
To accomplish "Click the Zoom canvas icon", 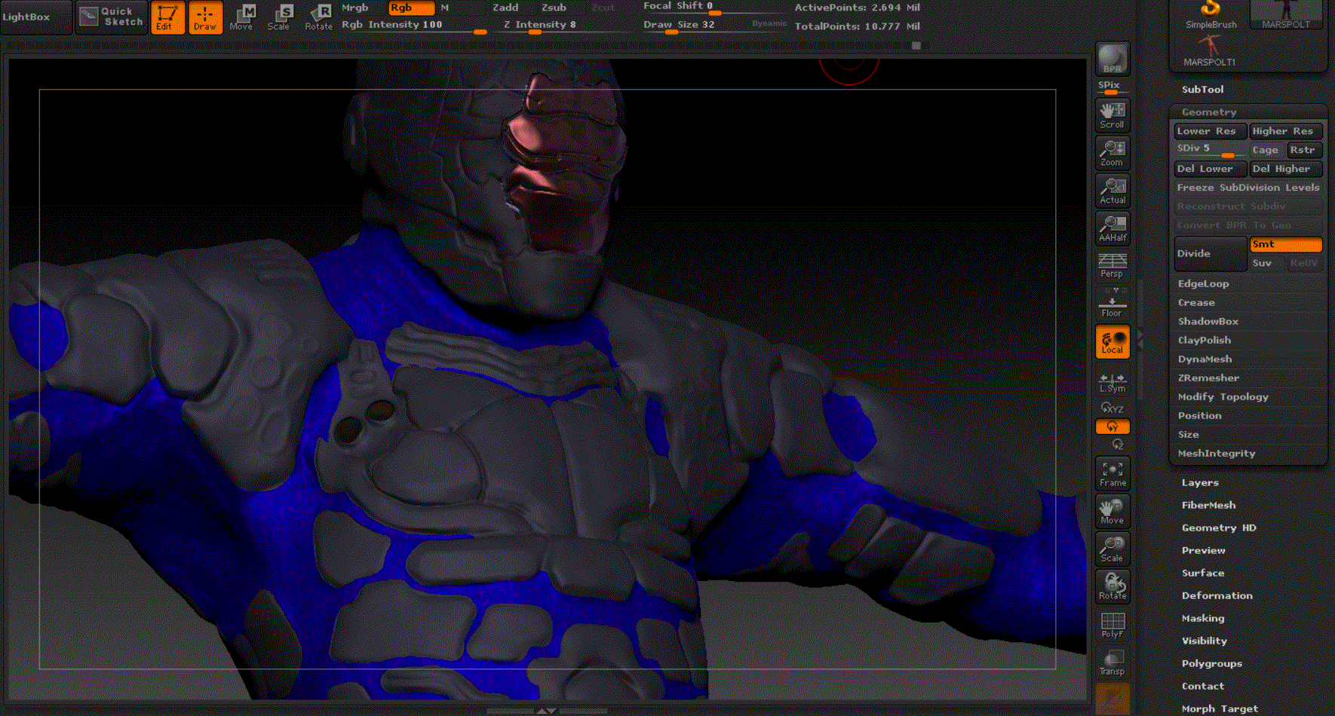I will [1112, 153].
